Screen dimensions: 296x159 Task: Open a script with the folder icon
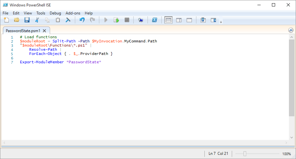click(x=17, y=20)
